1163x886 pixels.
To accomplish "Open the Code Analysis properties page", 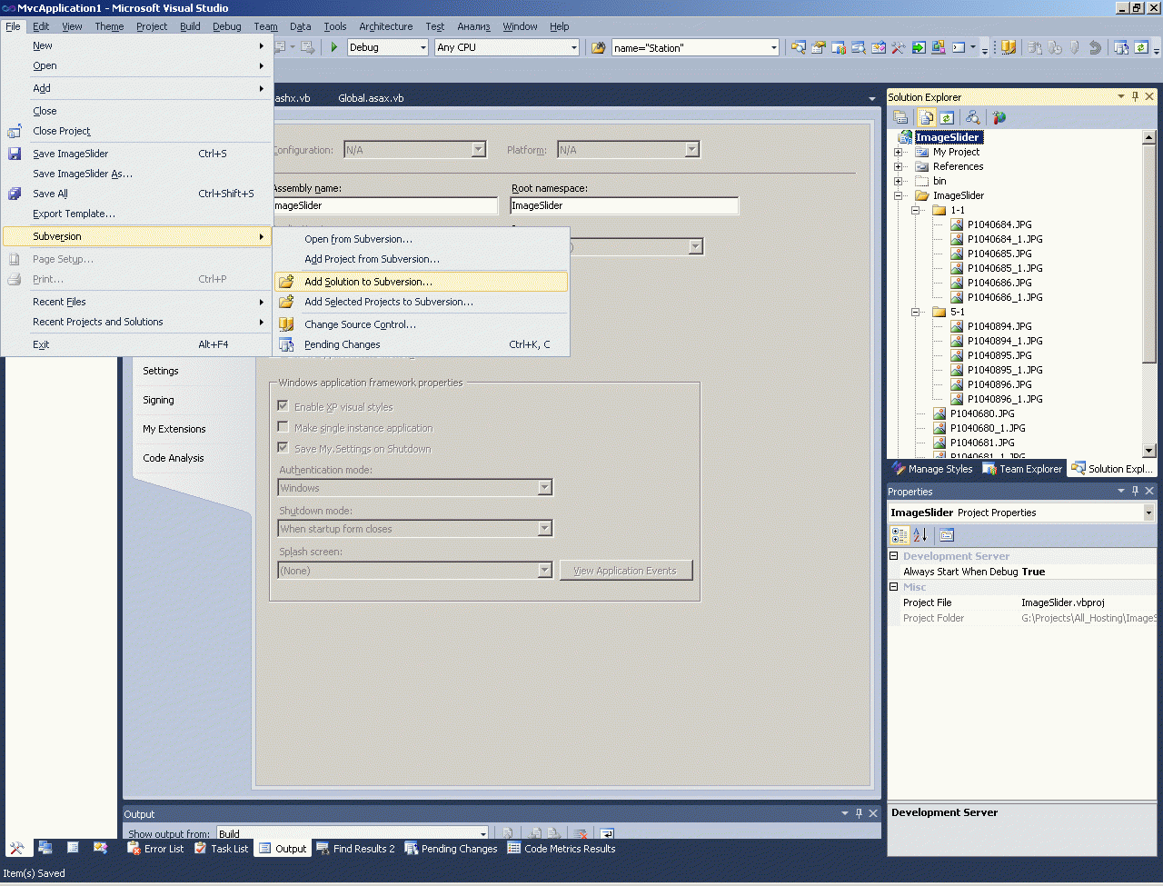I will (174, 458).
